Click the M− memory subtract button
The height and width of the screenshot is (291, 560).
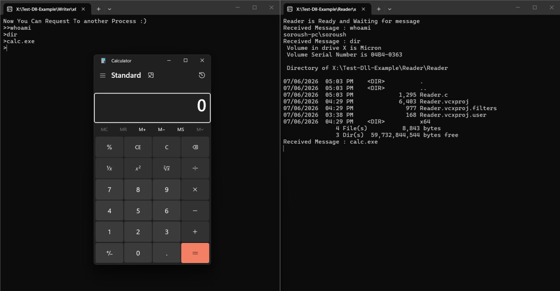[x=161, y=129]
